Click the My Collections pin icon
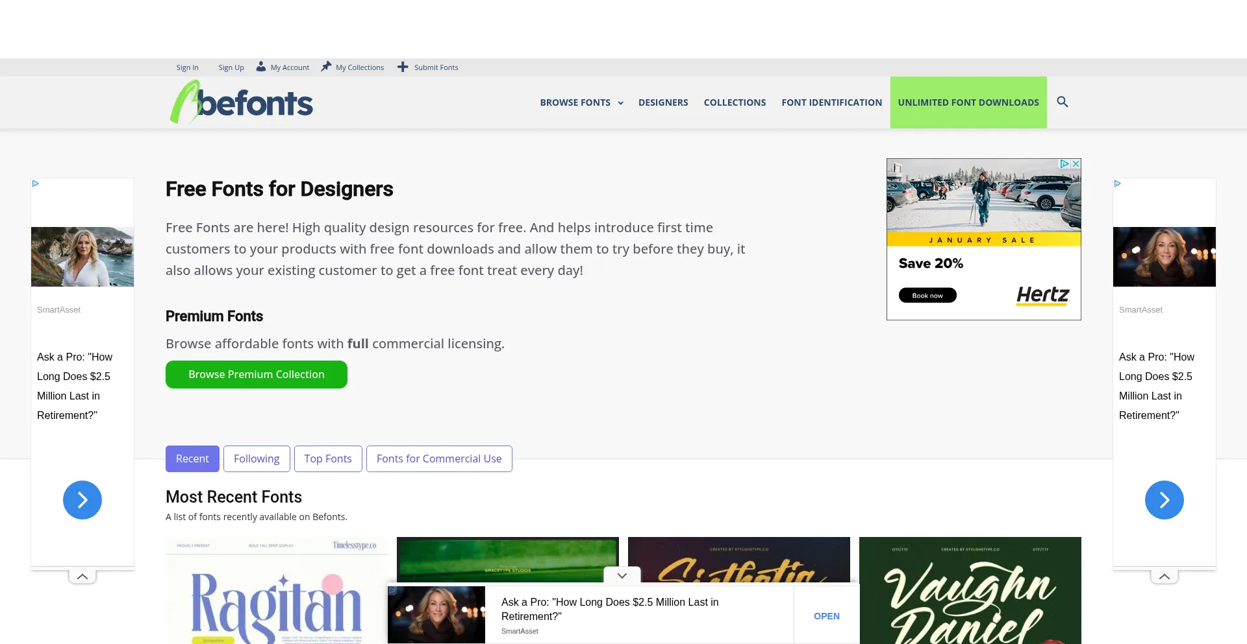1247x644 pixels. 325,67
